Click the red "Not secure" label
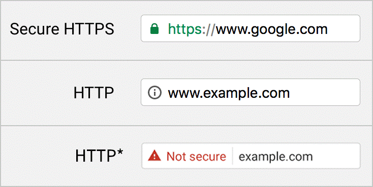 point(196,157)
